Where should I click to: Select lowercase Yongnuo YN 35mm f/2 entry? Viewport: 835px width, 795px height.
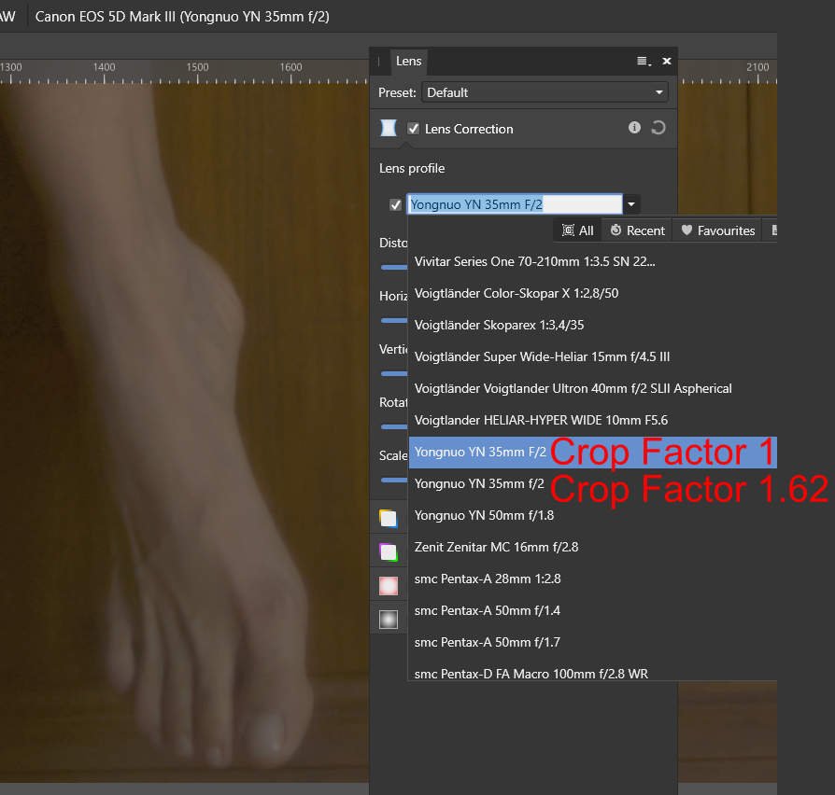593,483
